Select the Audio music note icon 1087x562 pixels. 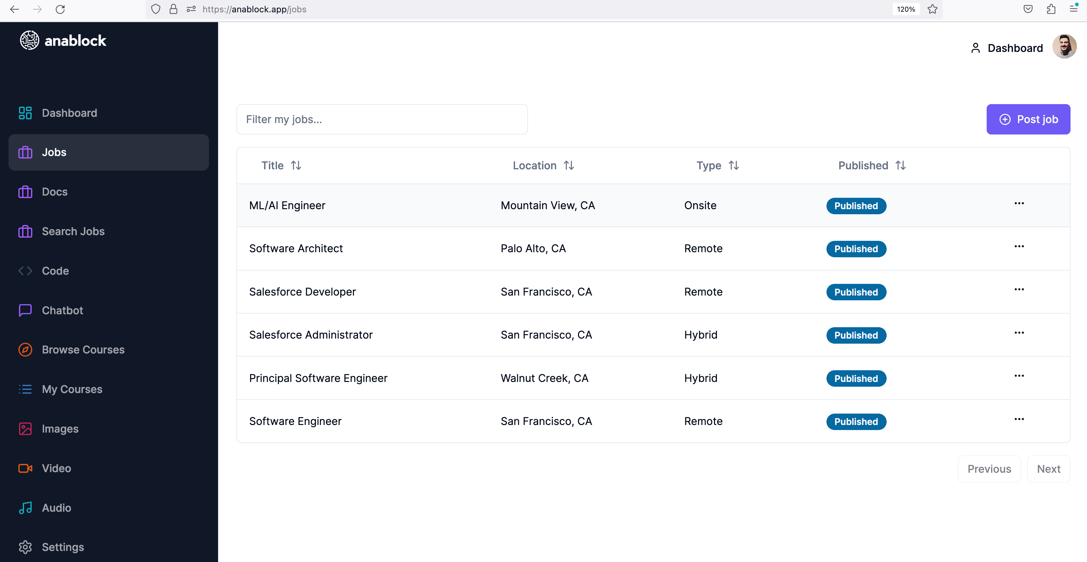[x=25, y=508]
